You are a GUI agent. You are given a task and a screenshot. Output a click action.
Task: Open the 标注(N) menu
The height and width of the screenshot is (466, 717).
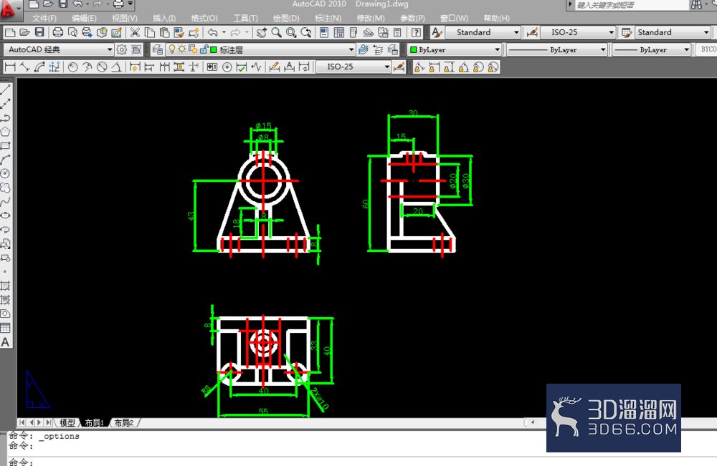point(328,19)
